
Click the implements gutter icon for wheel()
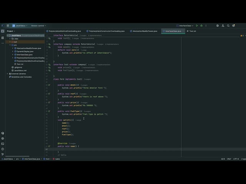[x=49, y=85]
